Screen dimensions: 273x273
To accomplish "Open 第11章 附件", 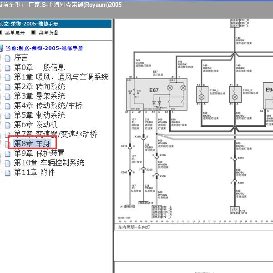I will [34, 172].
